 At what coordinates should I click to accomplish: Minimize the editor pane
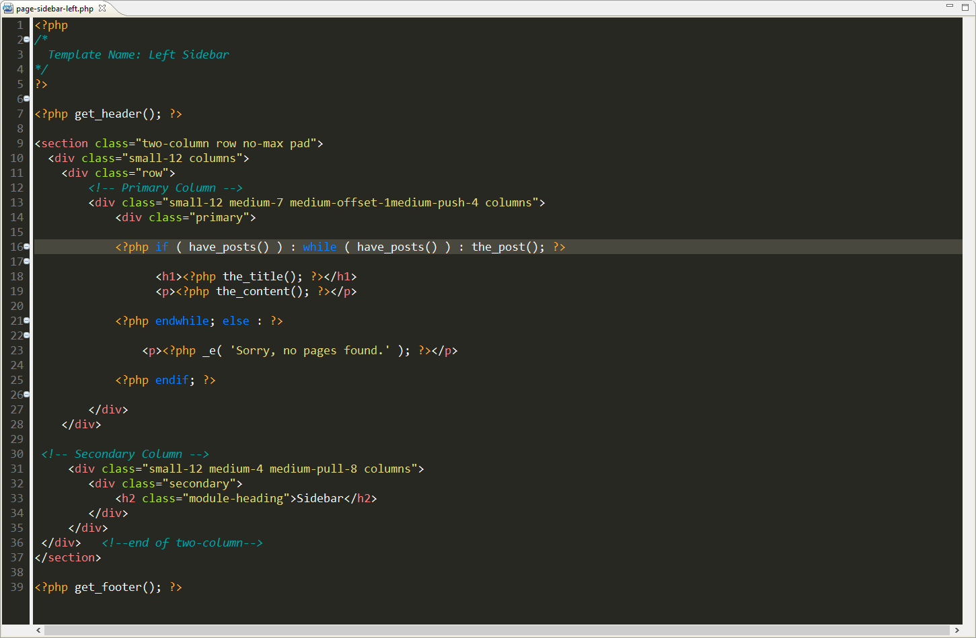tap(950, 6)
